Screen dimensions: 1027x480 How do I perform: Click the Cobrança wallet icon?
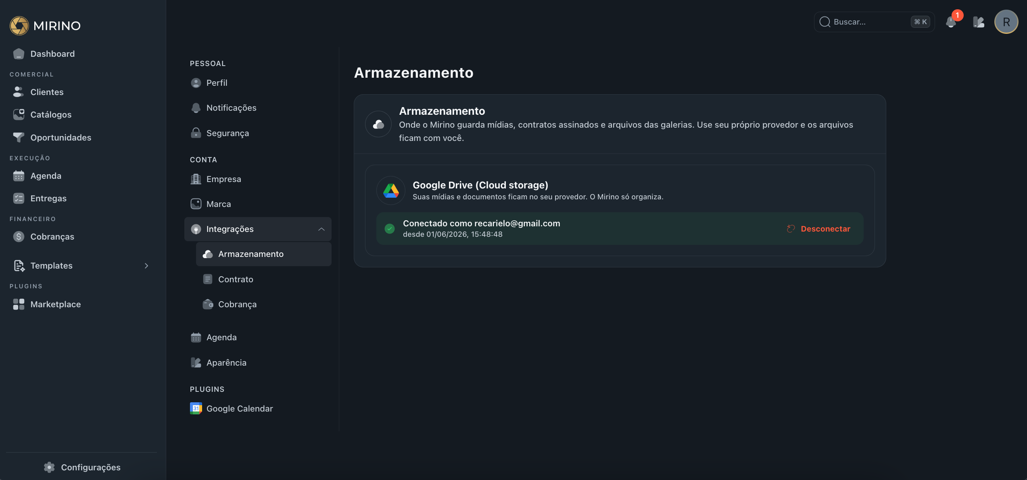pos(208,304)
